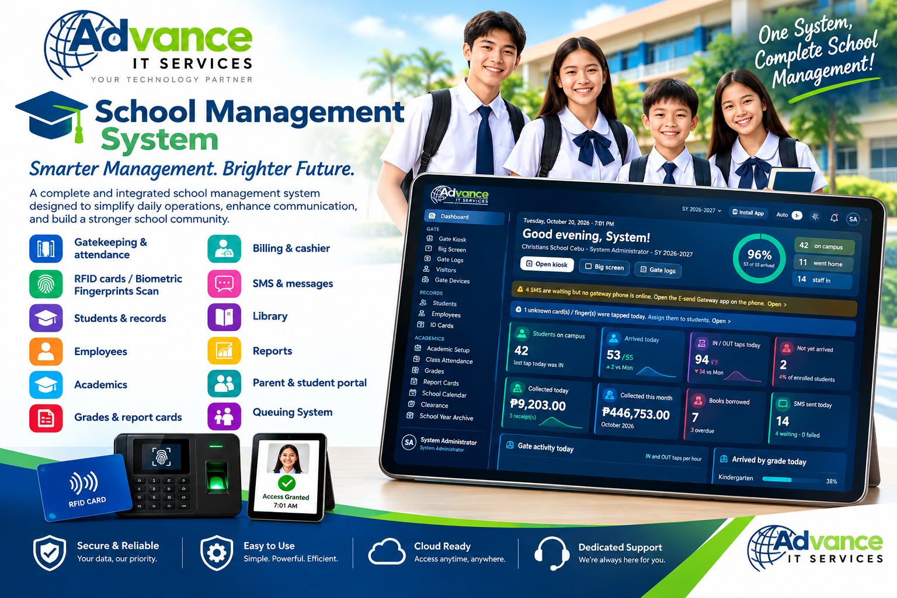Click the Grades & report cards red icon
Screen dimensions: 897x598
tap(46, 418)
